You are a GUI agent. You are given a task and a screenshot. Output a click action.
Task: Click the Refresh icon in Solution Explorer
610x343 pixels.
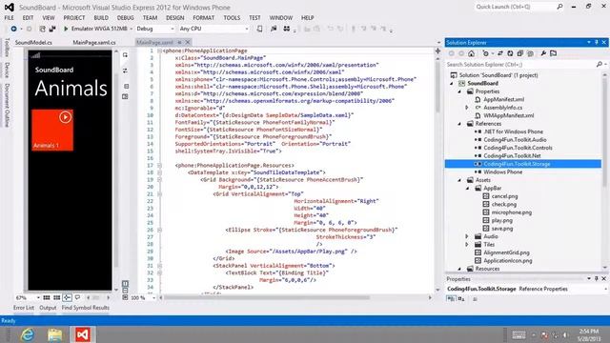tap(510, 53)
